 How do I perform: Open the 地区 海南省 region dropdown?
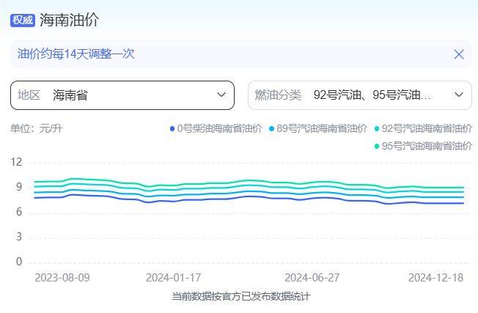point(122,95)
